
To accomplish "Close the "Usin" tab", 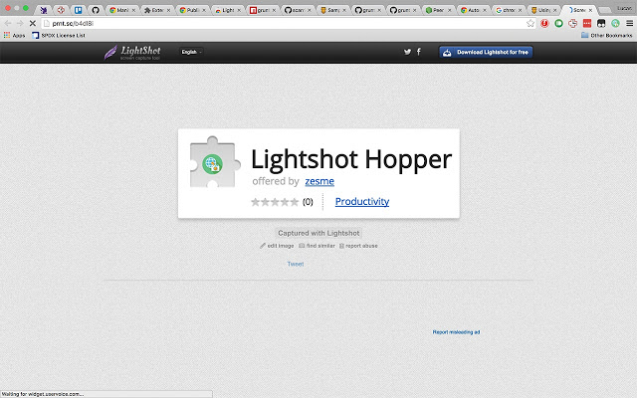I will 554,10.
